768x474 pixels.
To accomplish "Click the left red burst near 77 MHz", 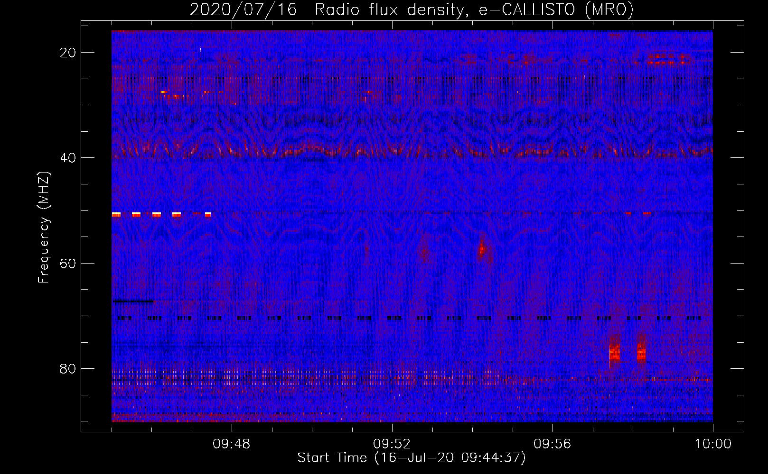I will coord(615,353).
